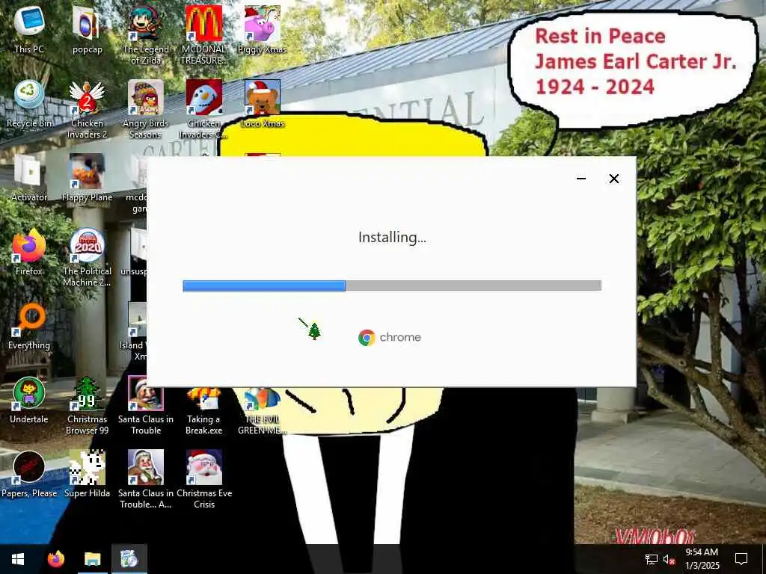Open Santa Claus in Trouble... A... icon
Image resolution: width=766 pixels, height=574 pixels.
click(146, 480)
